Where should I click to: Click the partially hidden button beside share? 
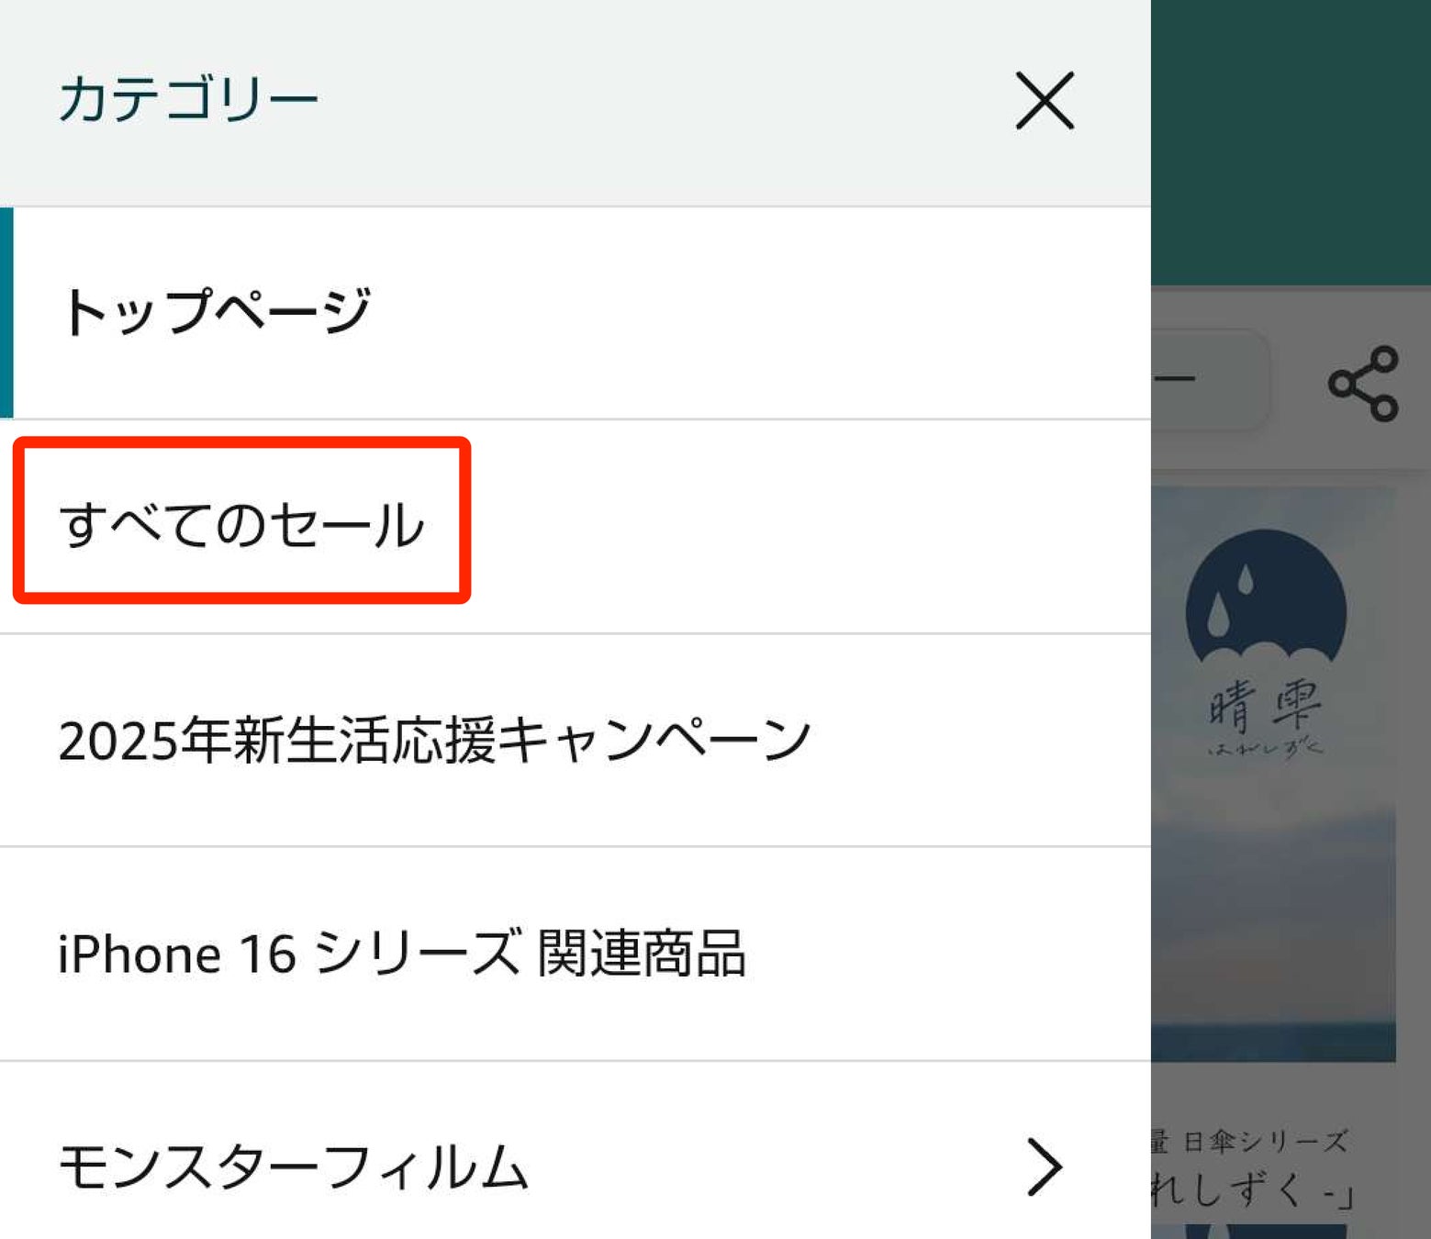pos(1210,379)
